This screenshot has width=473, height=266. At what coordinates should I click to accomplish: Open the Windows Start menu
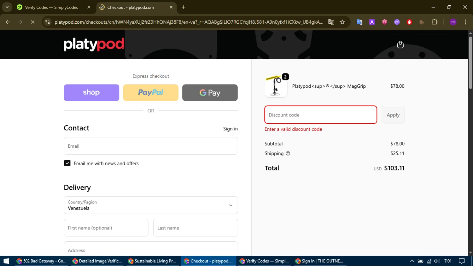click(x=6, y=261)
